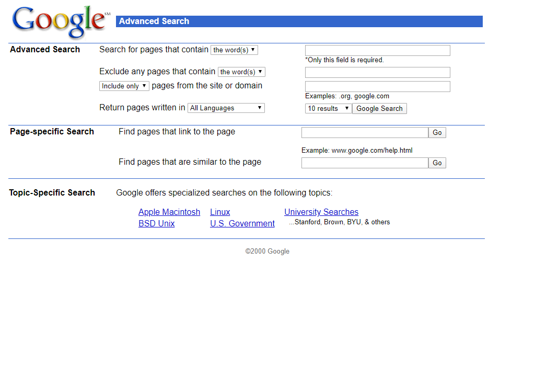Screen dimensions: 535x366
Task: Click 'Find pages that are similar to the page' label
Action: [190, 162]
